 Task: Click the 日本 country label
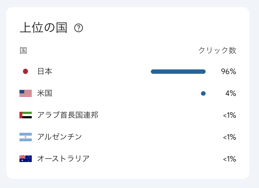point(45,71)
